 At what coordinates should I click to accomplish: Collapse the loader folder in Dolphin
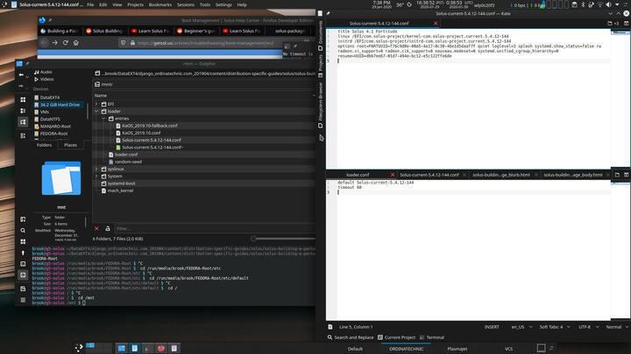(96, 111)
